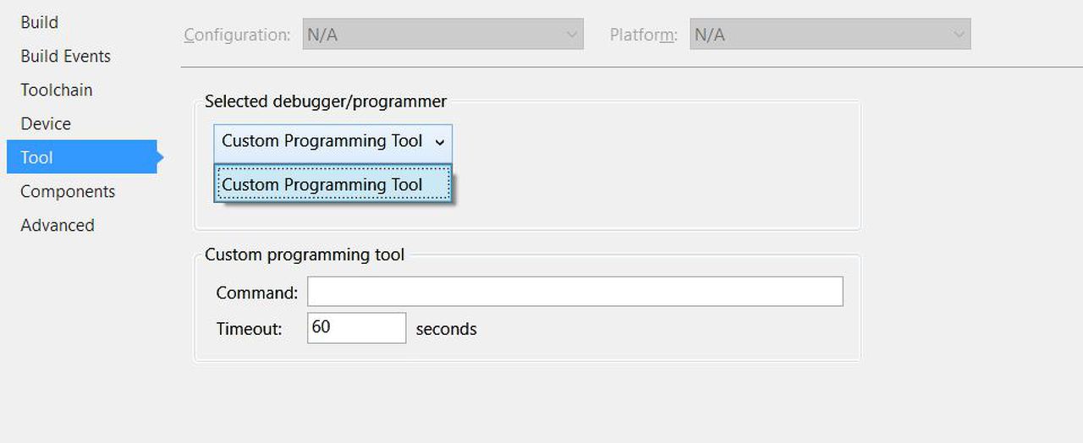Focus the Timeout value field showing 60
Image resolution: width=1083 pixels, height=443 pixels.
(356, 328)
